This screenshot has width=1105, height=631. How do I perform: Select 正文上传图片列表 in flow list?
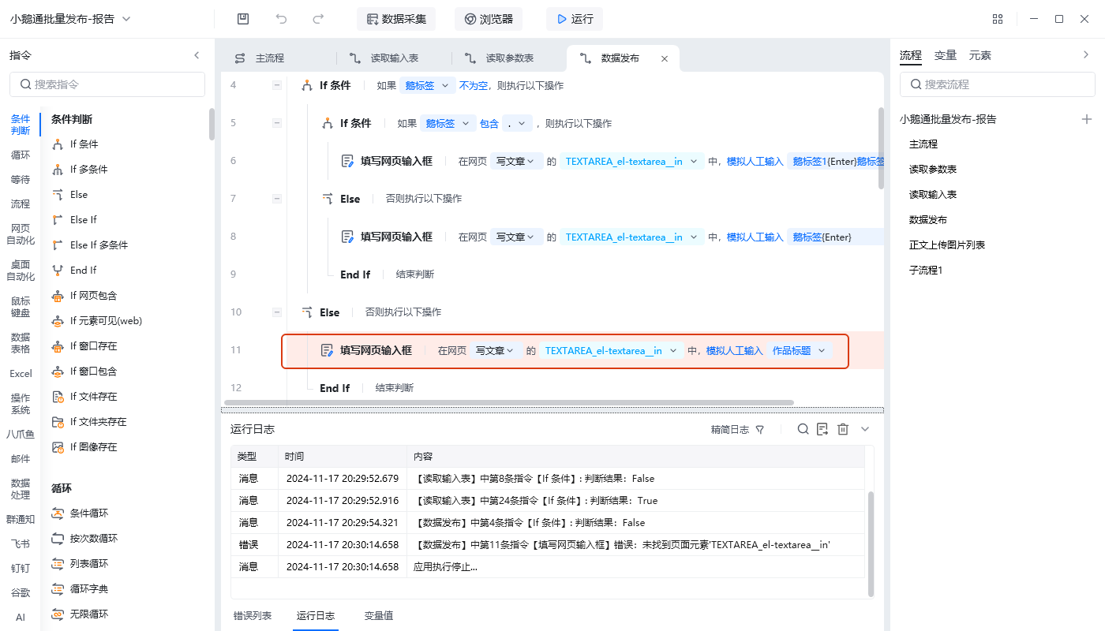[947, 245]
